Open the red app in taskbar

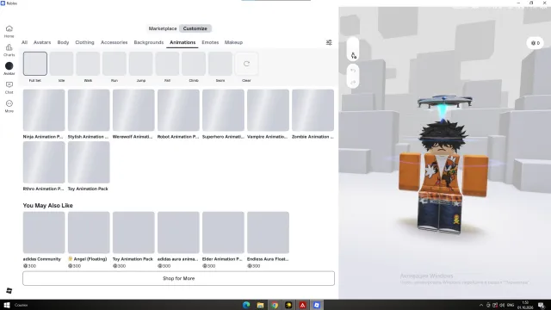click(302, 305)
